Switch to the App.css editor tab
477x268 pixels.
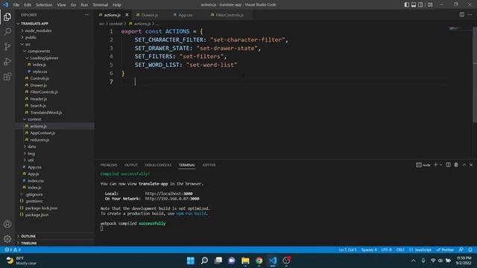(186, 15)
